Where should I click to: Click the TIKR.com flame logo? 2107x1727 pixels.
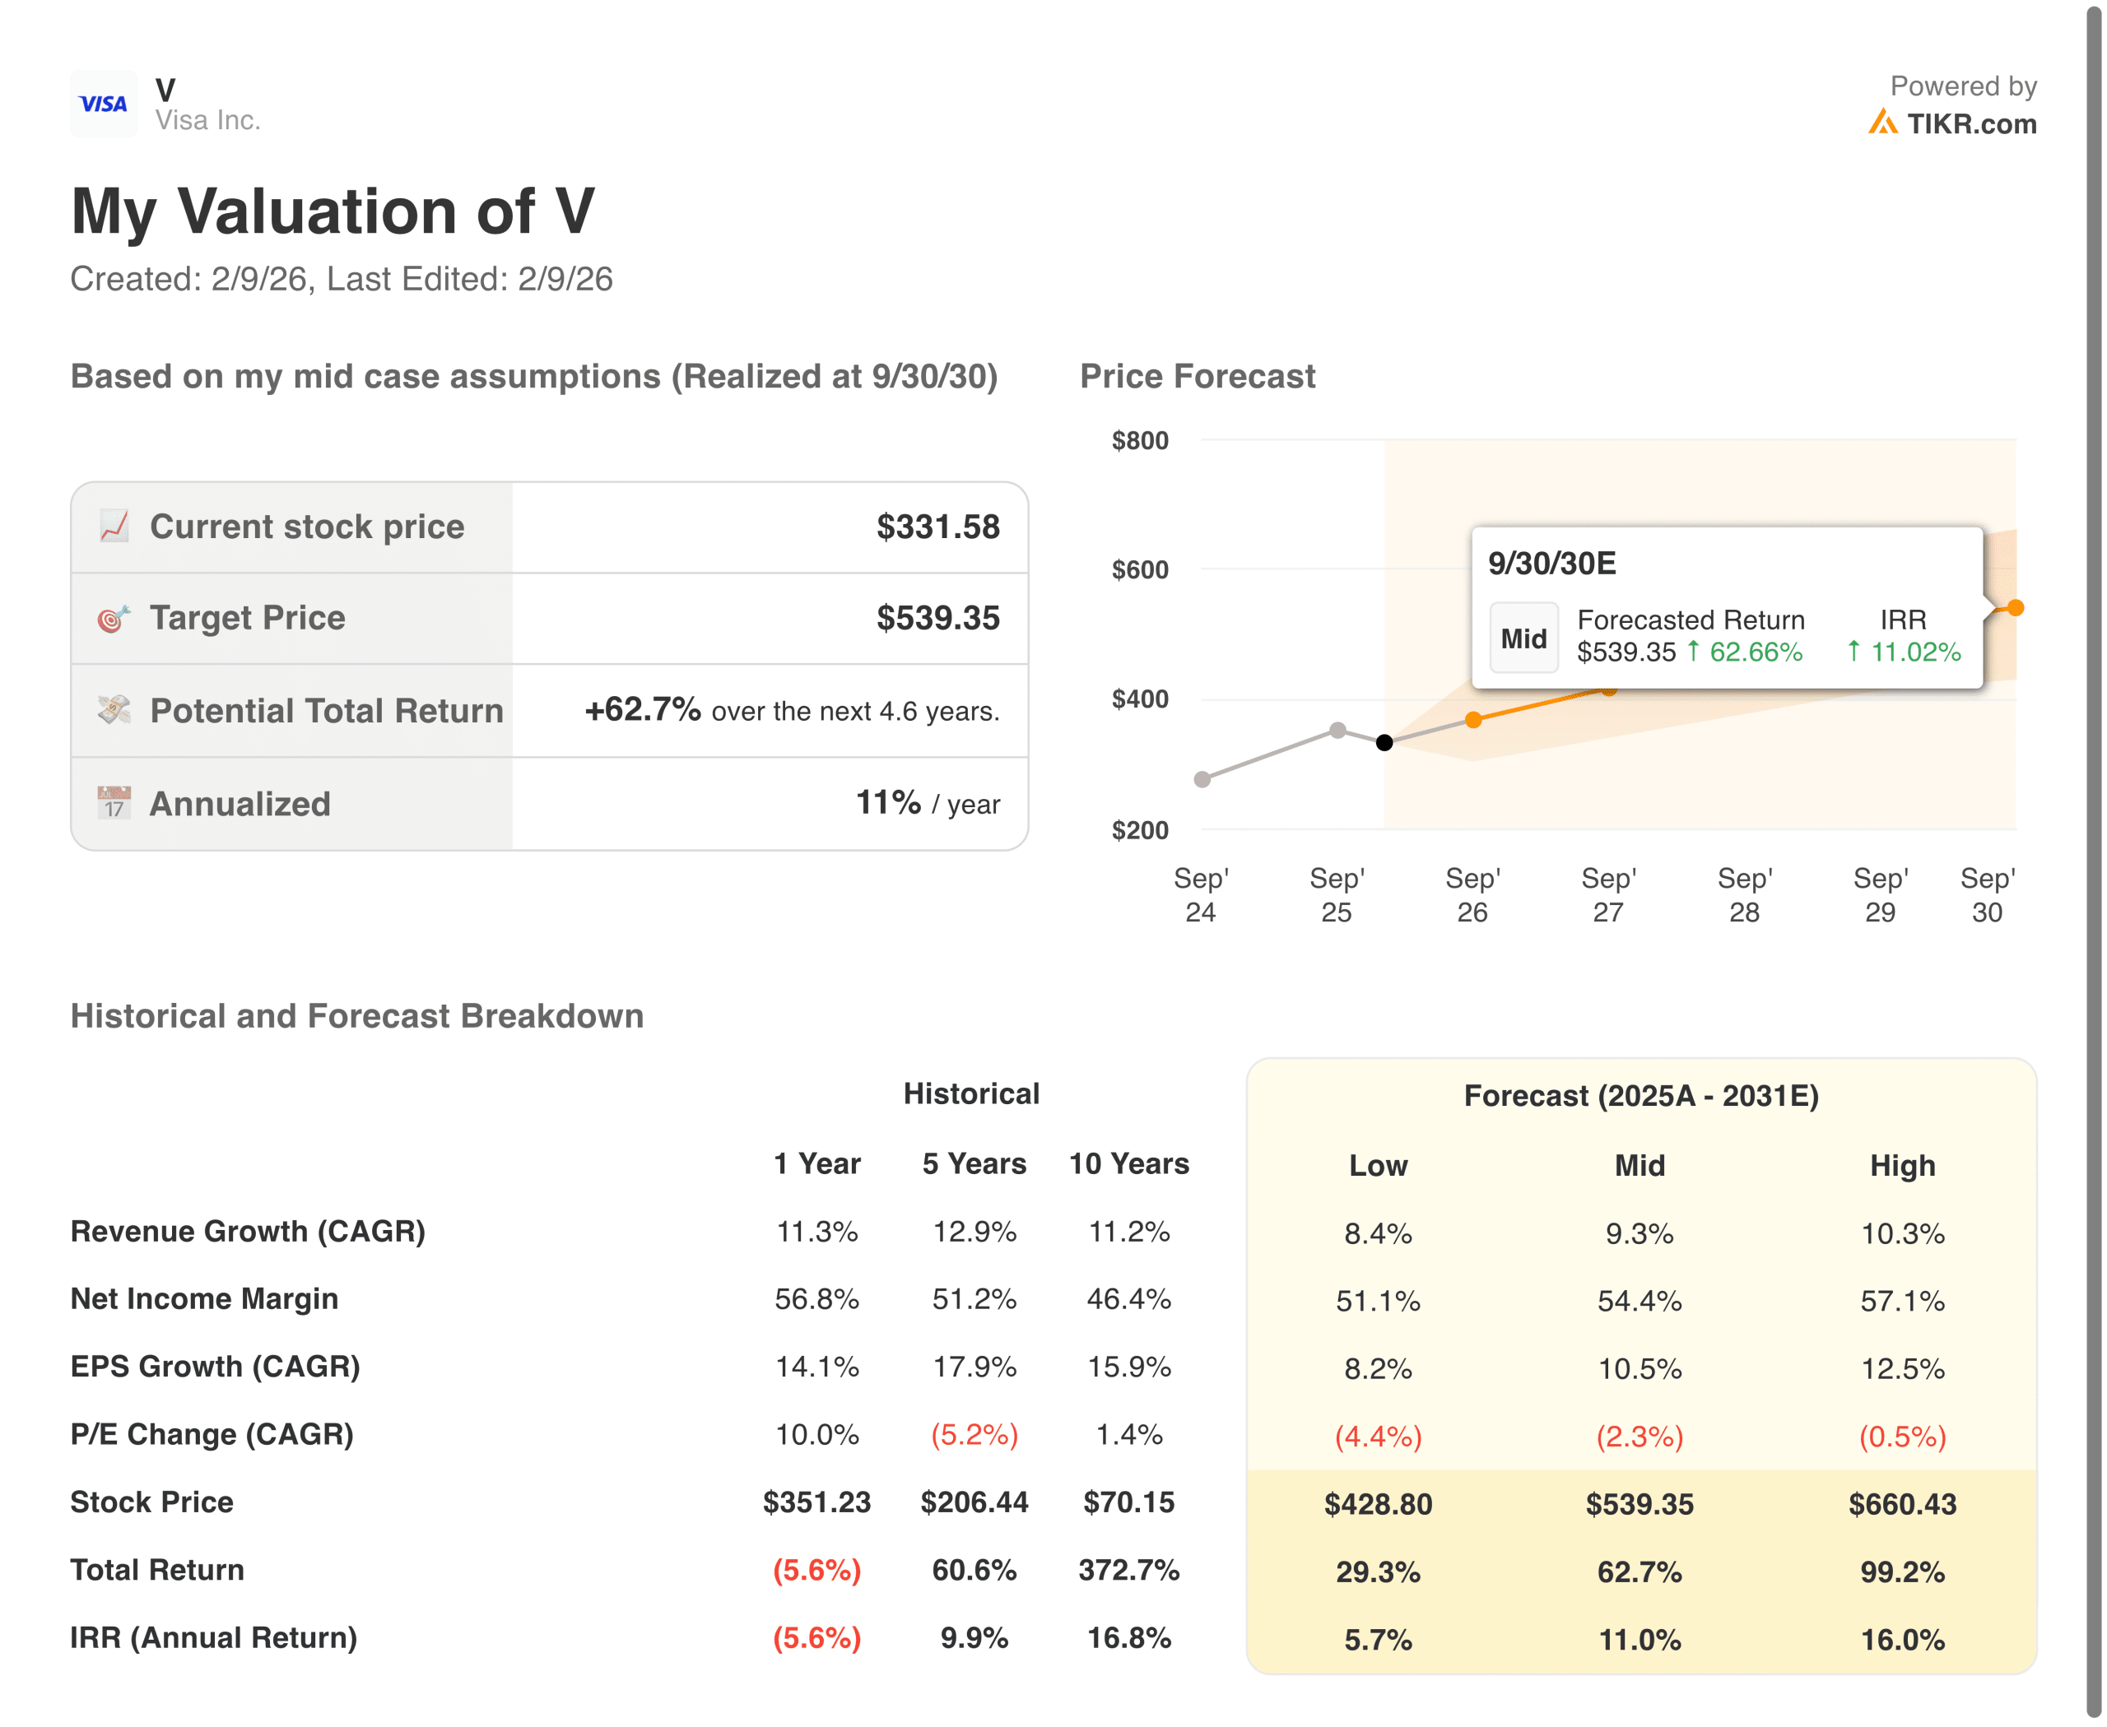[x=1883, y=123]
